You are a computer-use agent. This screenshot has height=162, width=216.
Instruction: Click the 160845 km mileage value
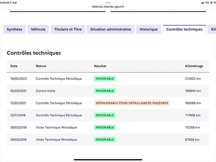(x=193, y=91)
